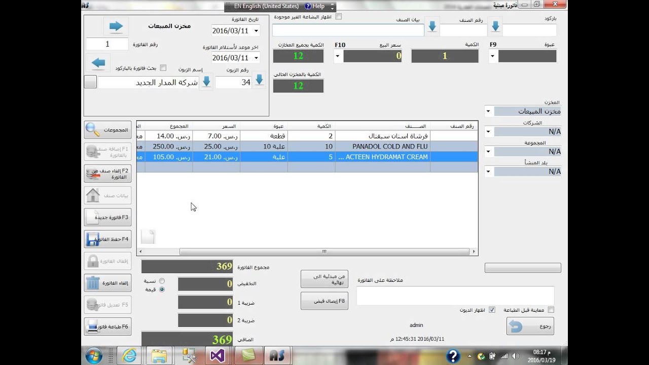The width and height of the screenshot is (649, 365).
Task: Click the invoice note text box
Action: click(455, 296)
